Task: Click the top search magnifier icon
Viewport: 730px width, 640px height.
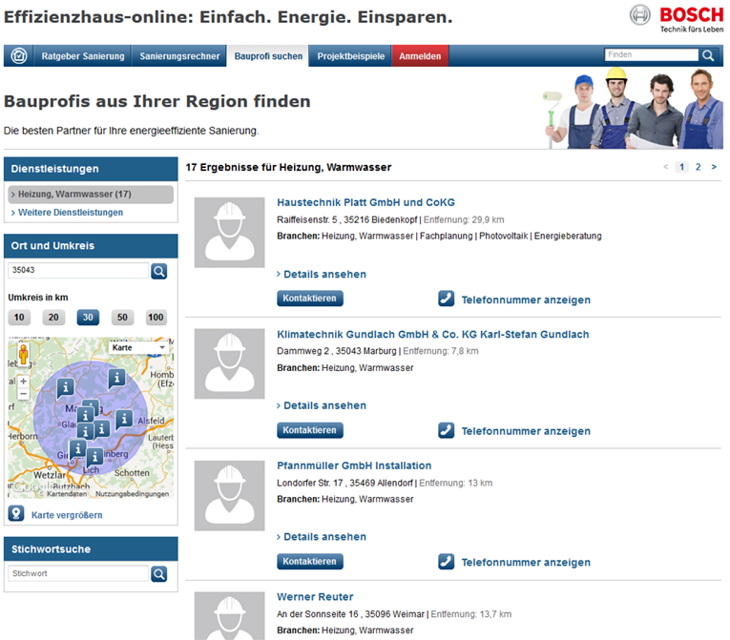Action: pos(708,55)
